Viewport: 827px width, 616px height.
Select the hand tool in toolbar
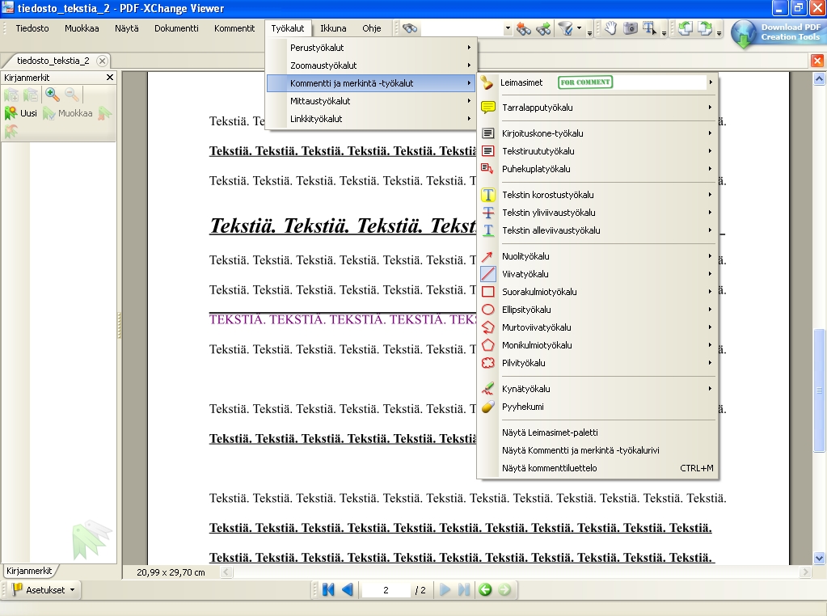coord(610,28)
